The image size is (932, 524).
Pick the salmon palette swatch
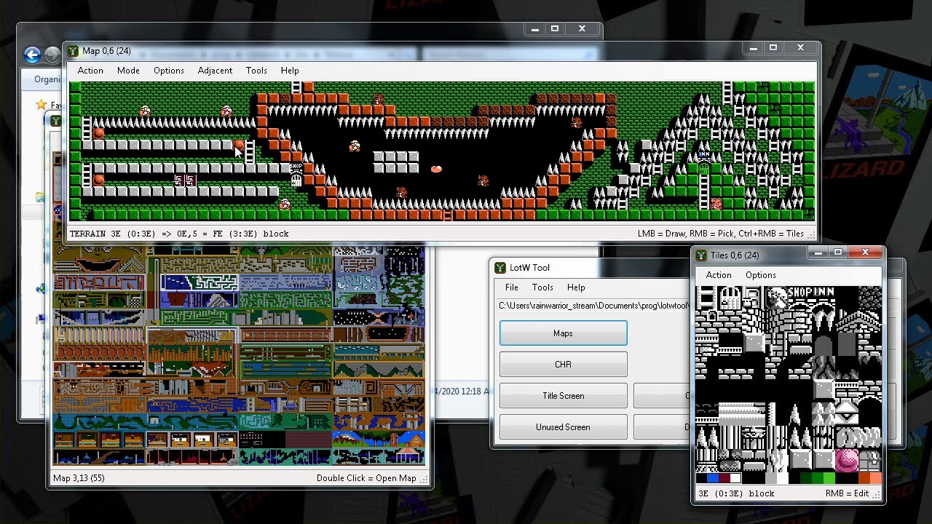876,478
